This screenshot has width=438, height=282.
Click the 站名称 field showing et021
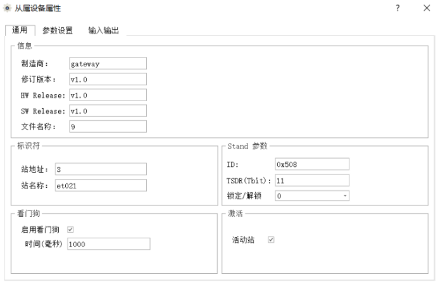click(101, 185)
